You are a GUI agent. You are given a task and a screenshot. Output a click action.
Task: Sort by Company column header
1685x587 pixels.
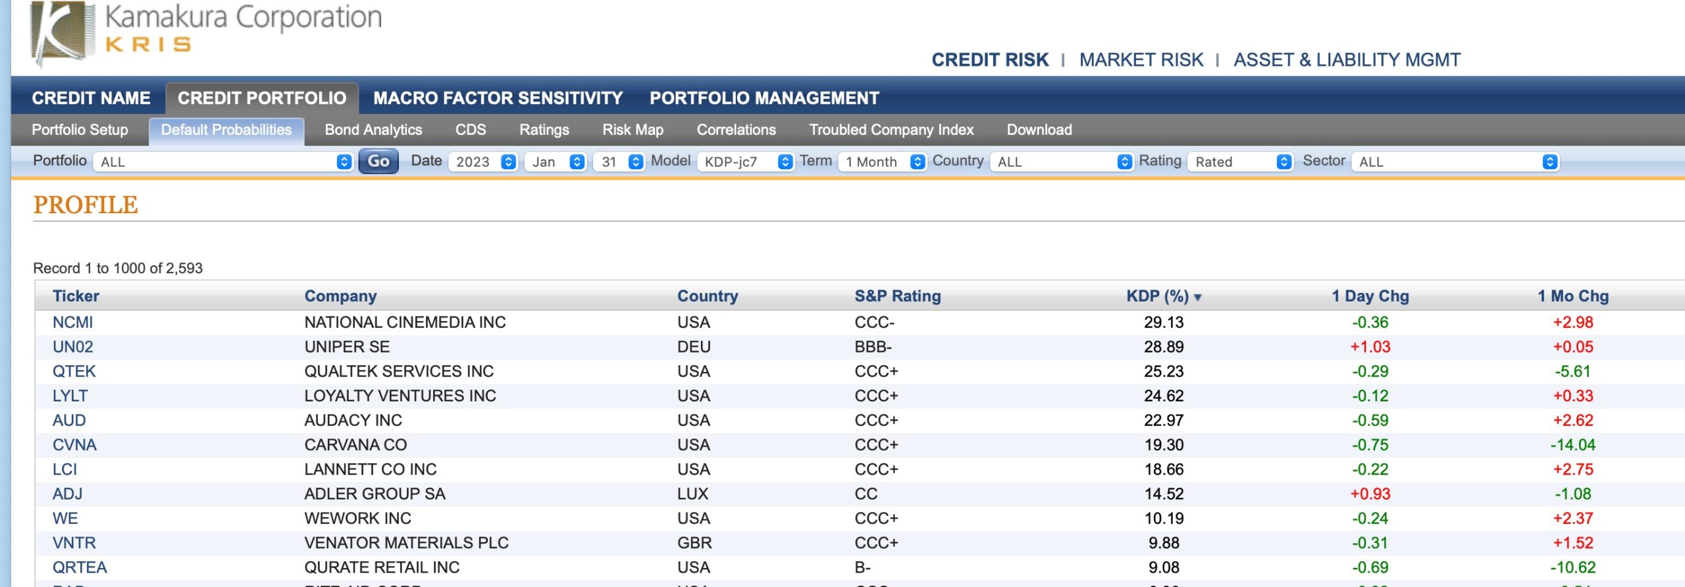(340, 296)
